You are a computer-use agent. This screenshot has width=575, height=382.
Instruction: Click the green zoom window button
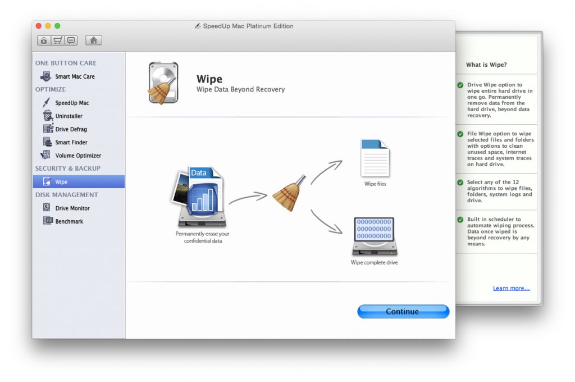point(57,26)
